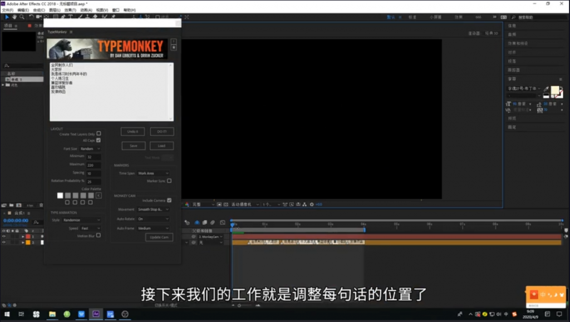Select the Zoom magnifier tool
Viewport: 570px width, 322px height.
[x=22, y=17]
